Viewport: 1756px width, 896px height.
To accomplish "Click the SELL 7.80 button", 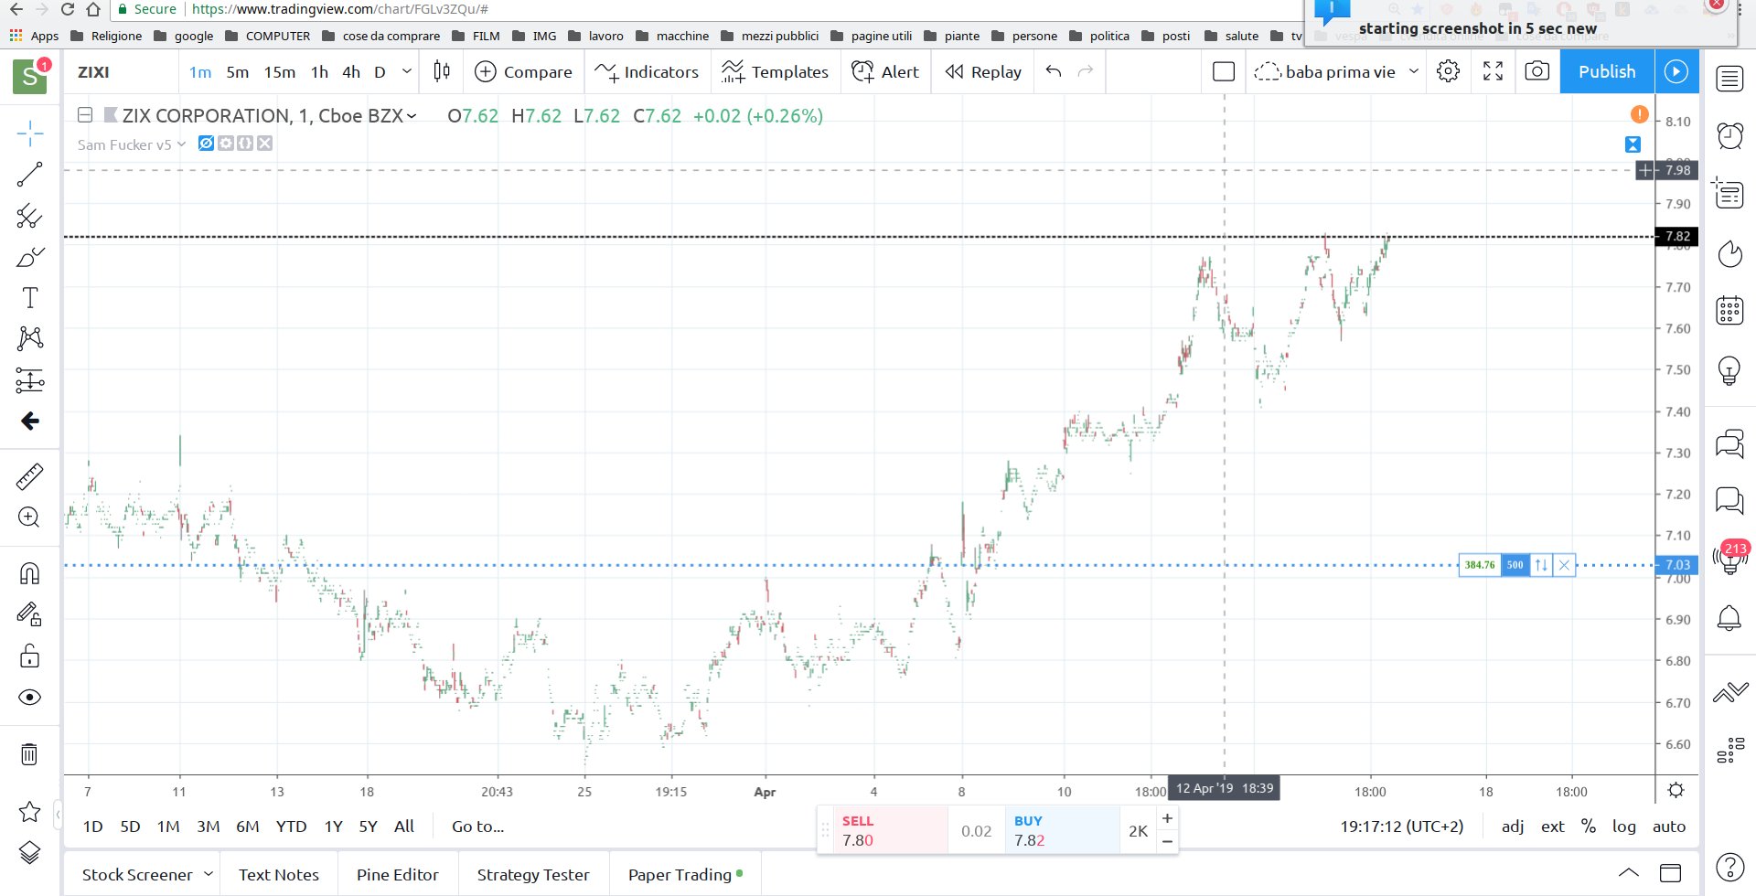I will 890,830.
